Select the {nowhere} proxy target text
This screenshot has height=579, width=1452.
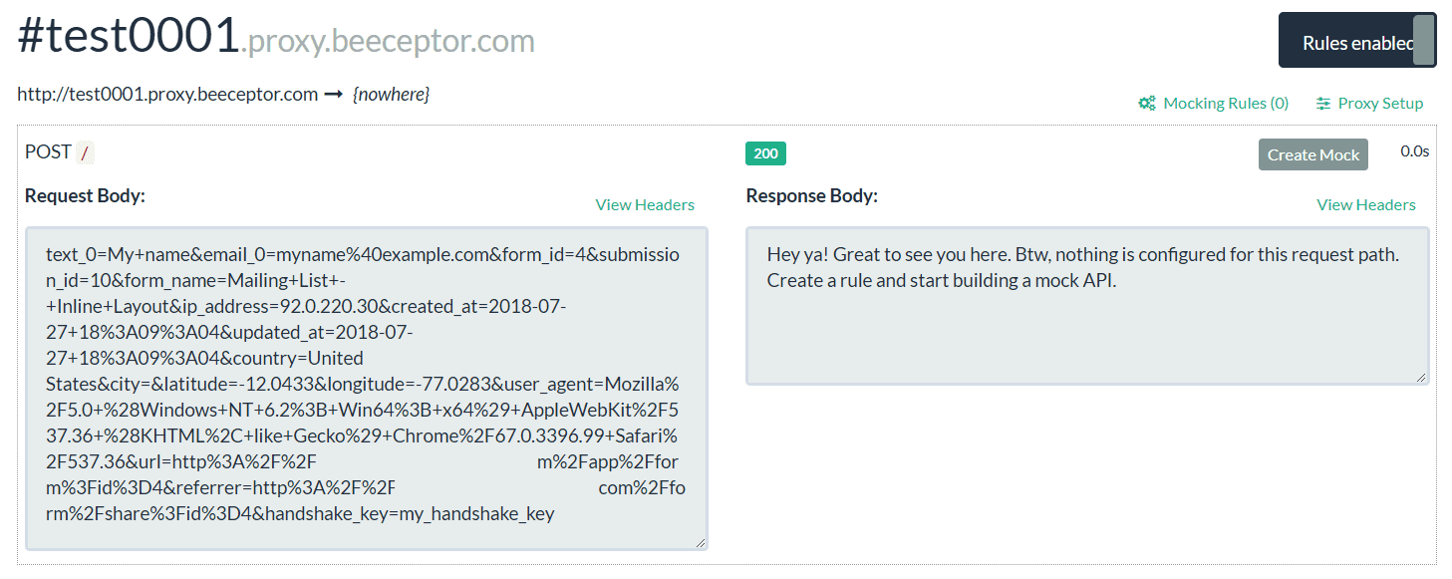coord(391,95)
